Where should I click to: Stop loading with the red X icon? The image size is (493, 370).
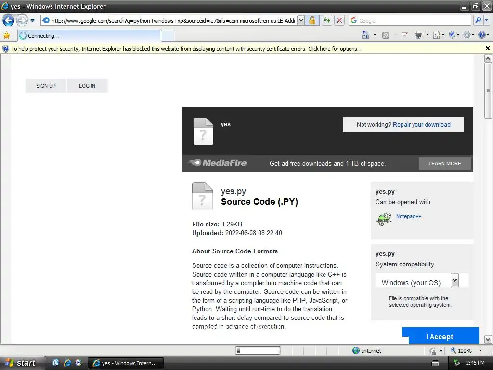click(x=339, y=21)
